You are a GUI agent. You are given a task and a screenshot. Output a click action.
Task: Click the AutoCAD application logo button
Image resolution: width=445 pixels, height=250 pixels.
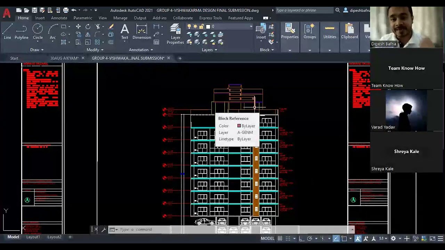(x=6, y=13)
